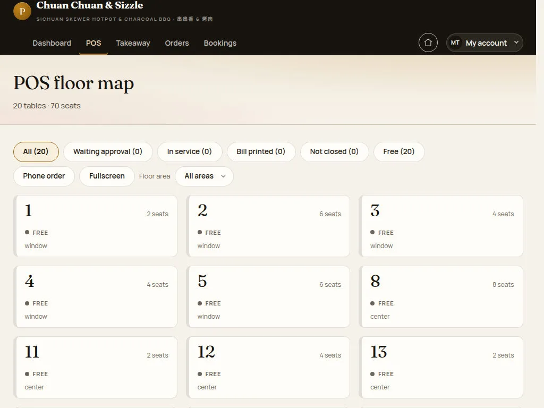The height and width of the screenshot is (408, 544).
Task: Click the home icon button in header
Action: 428,42
